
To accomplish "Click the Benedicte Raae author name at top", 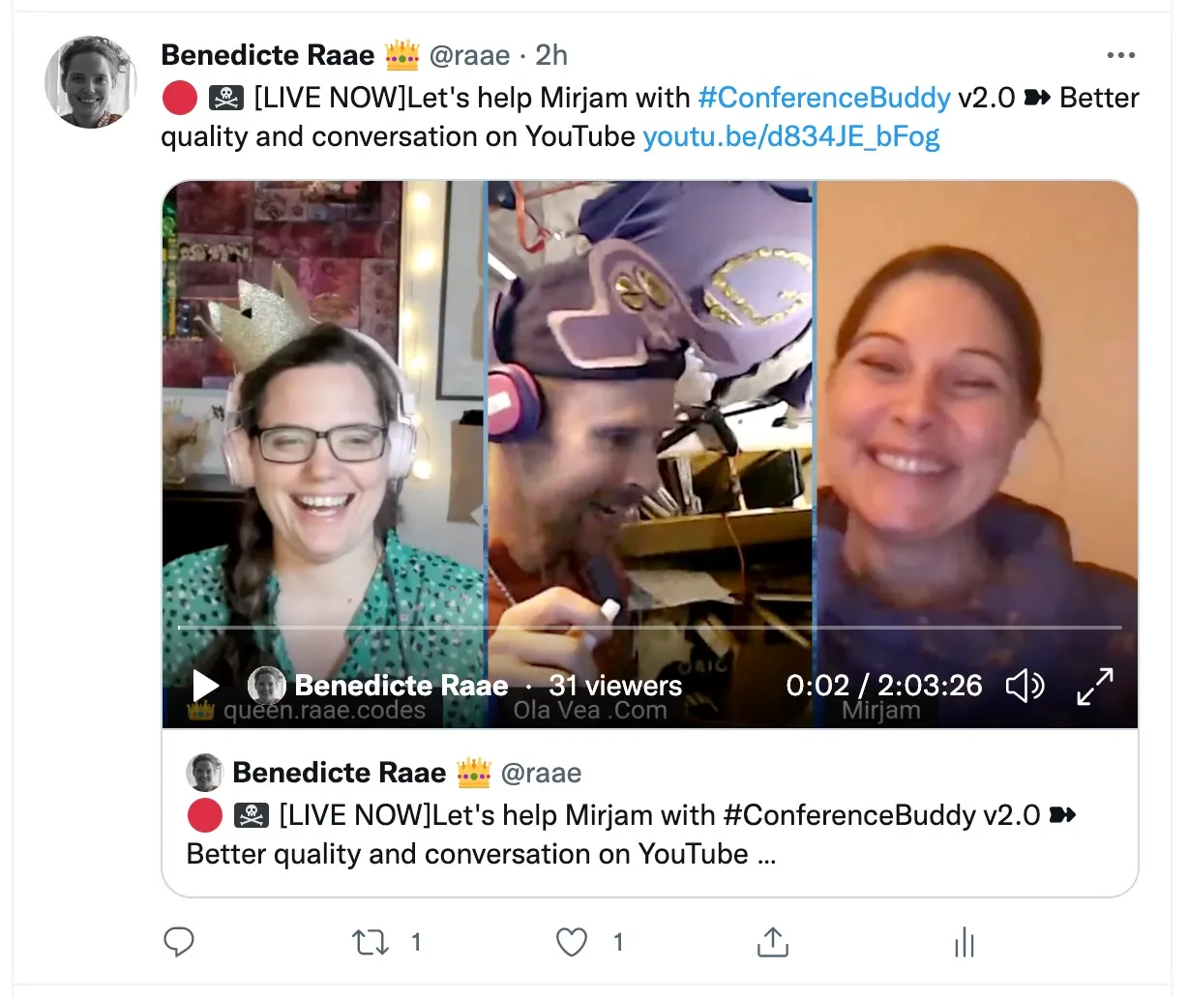I will pyautogui.click(x=267, y=55).
